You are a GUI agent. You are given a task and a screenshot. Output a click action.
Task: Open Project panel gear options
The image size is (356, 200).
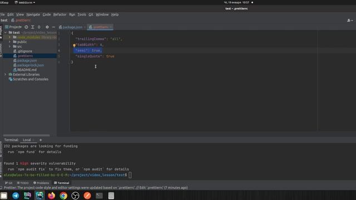pos(47,27)
